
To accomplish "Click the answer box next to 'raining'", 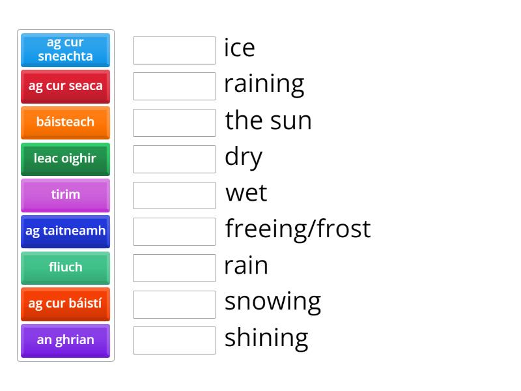I will tap(175, 87).
